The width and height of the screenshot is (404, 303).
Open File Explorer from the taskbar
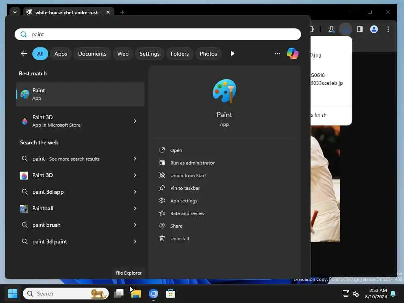click(136, 294)
